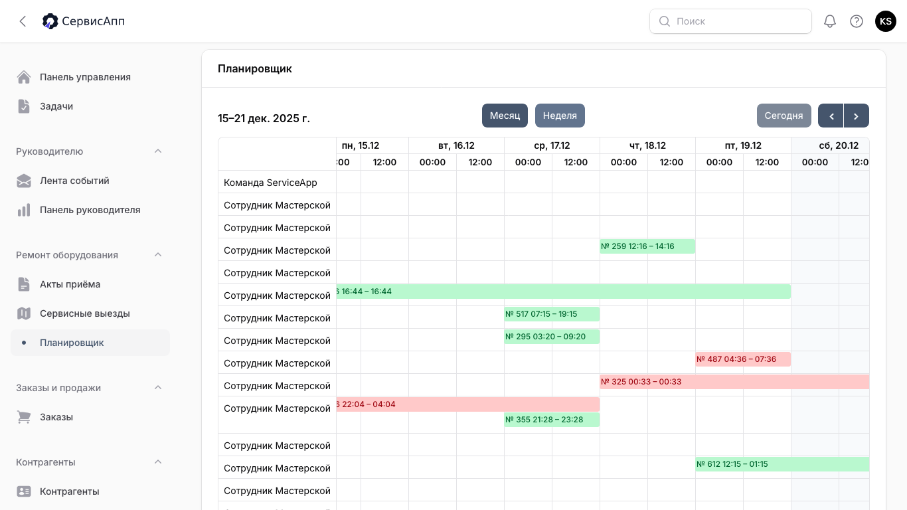This screenshot has width=907, height=510.
Task: Go to the next week arrow
Action: (x=856, y=116)
